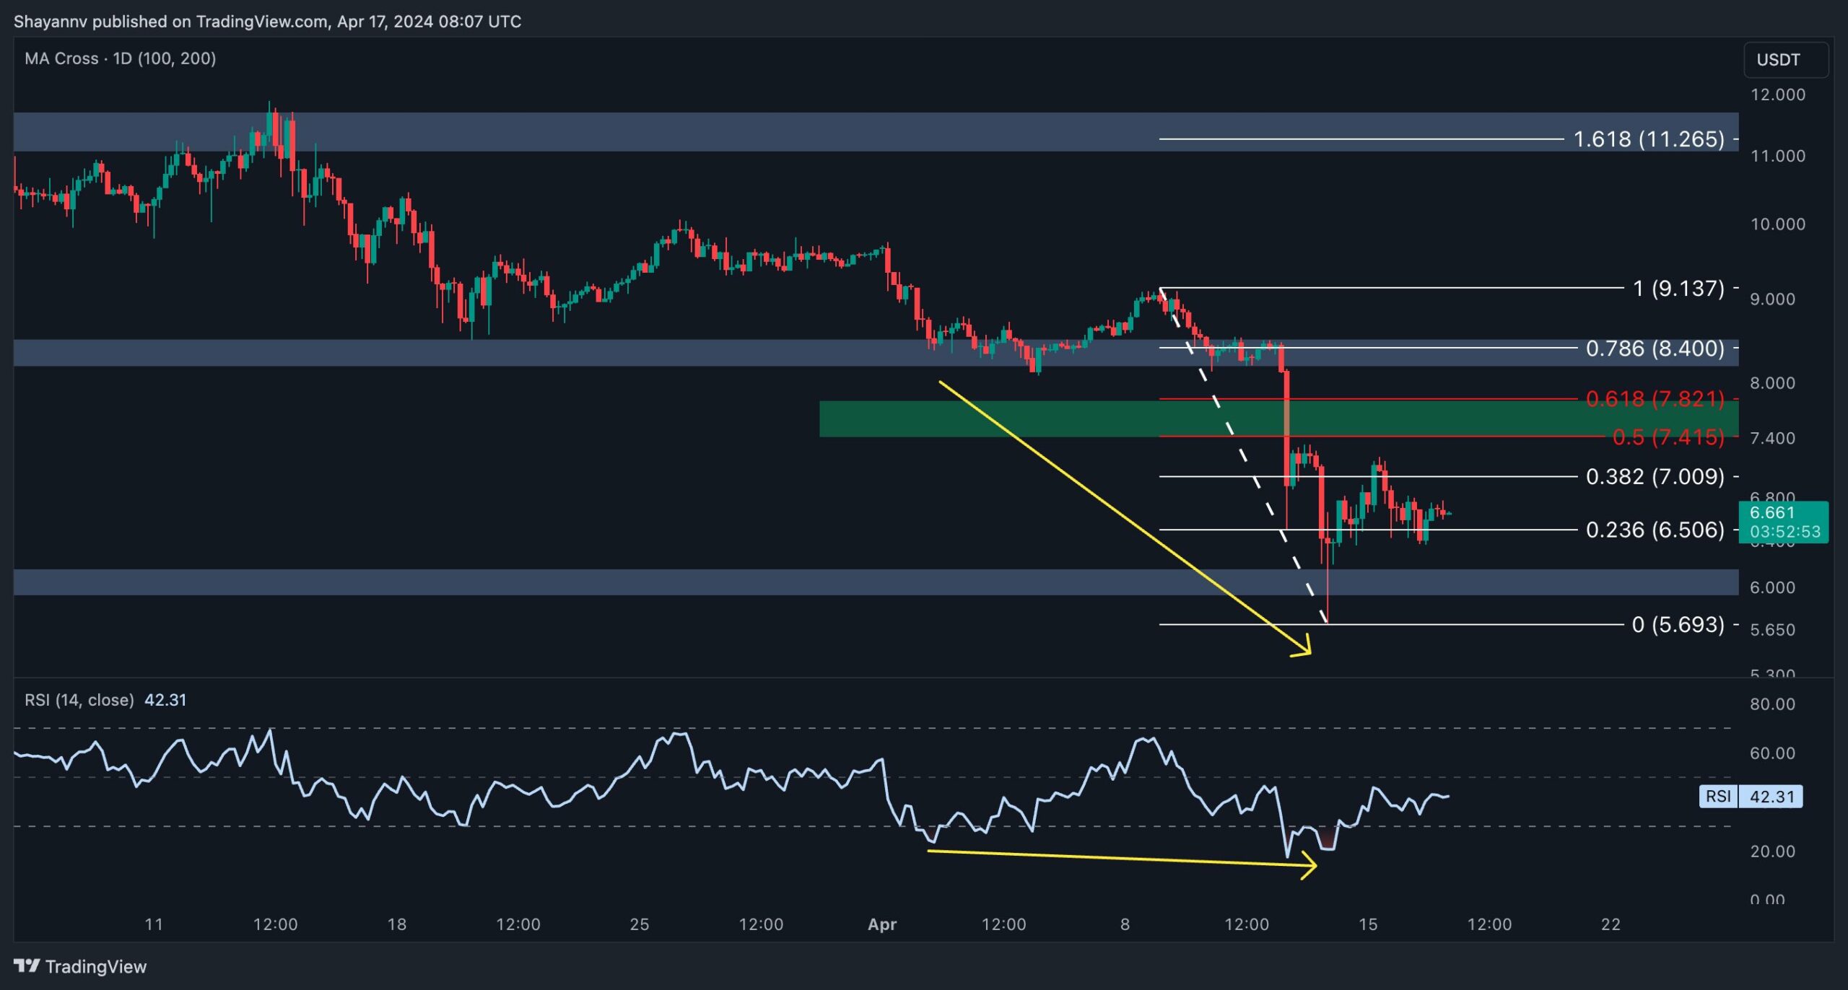
Task: Click the 12.000 price axis label
Action: pyautogui.click(x=1777, y=95)
